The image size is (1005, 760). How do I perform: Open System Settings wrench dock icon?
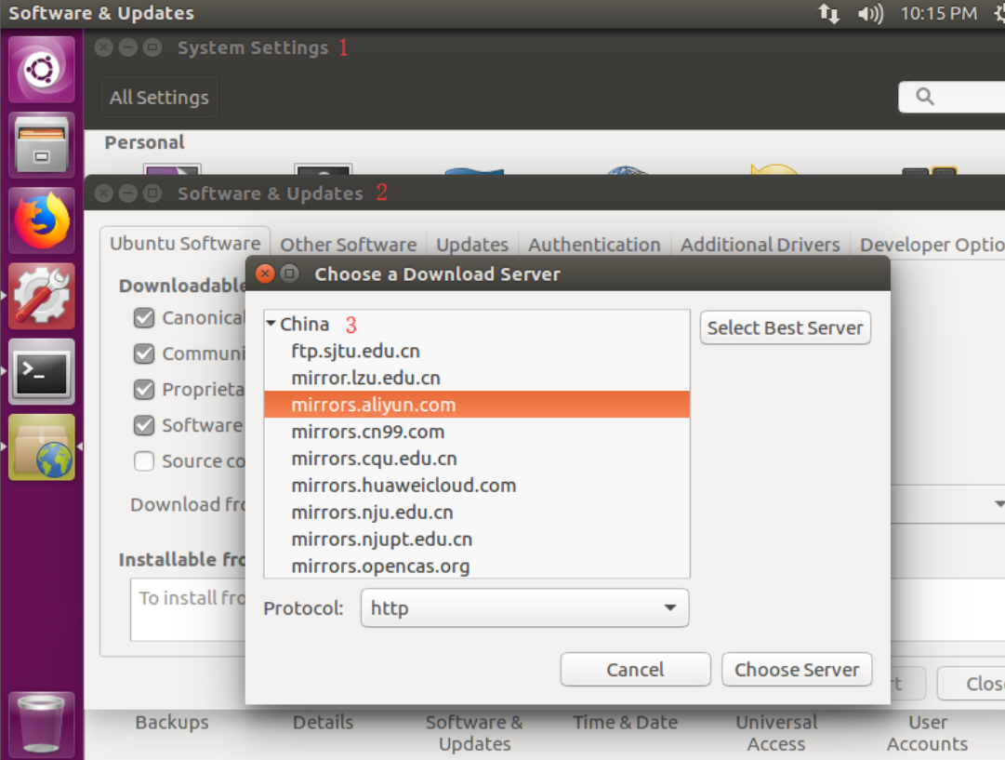point(42,297)
